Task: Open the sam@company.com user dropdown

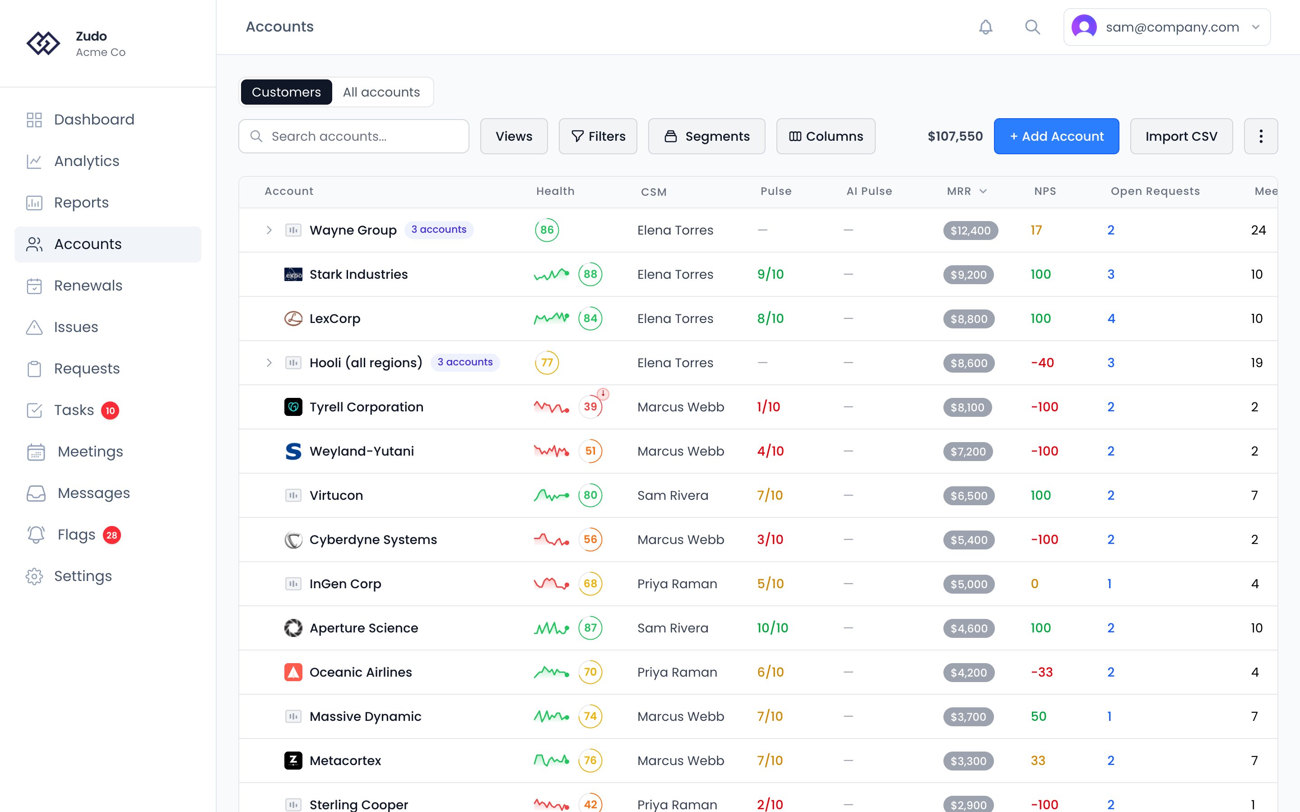Action: coord(1167,27)
